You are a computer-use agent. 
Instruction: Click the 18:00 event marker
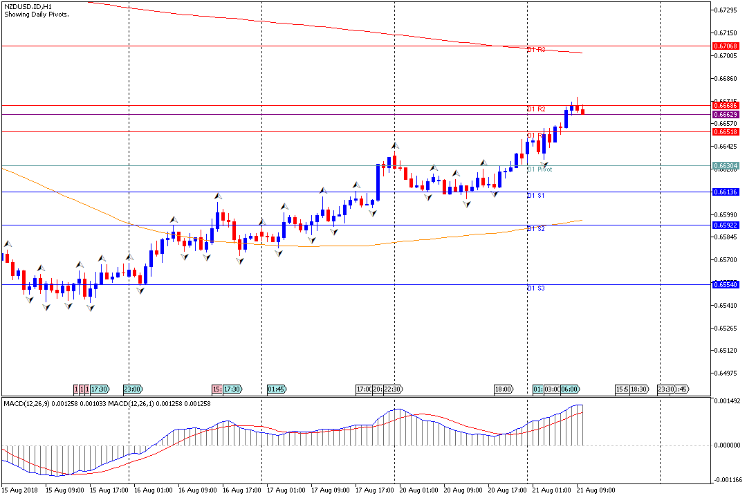503,389
